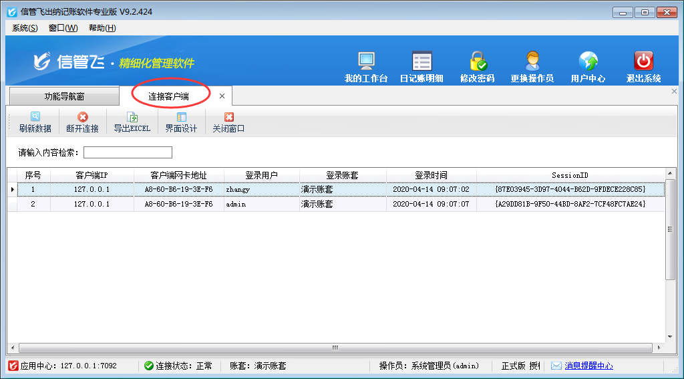Refresh data with 刷新数据 button
The image size is (684, 379).
[35, 123]
